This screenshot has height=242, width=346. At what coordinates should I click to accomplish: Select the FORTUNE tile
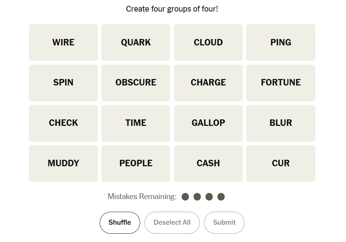coord(281,83)
